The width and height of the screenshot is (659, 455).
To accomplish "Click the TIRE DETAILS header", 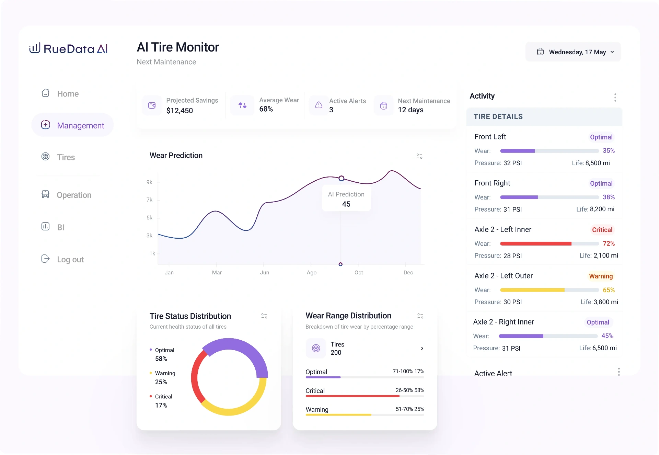I will point(544,117).
